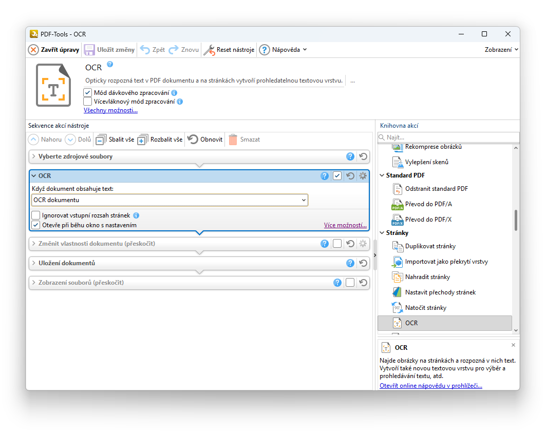This screenshot has height=436, width=546.
Task: Click the action library vertical scrollbar
Action: (516, 221)
